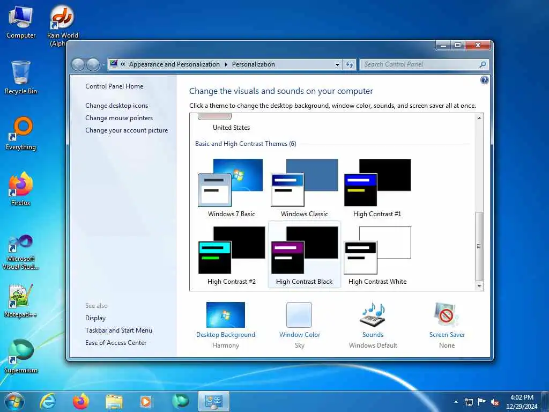Viewport: 549px width, 412px height.
Task: Open Windows Explorer from the taskbar
Action: coord(114,401)
